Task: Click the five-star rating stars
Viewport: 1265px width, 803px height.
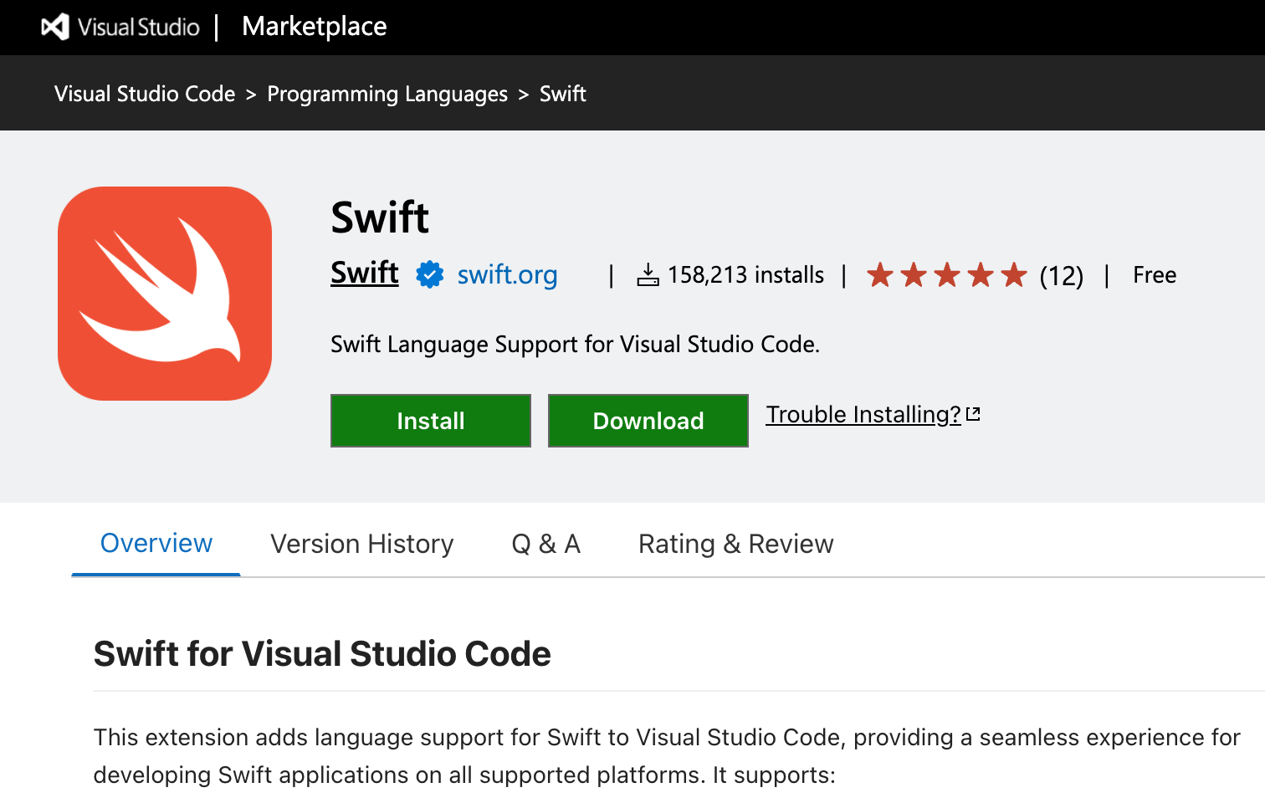Action: click(946, 274)
